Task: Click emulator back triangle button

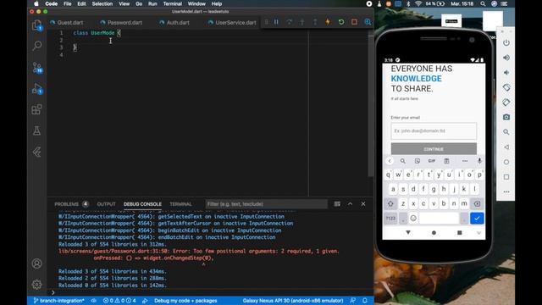Action: tap(506, 147)
